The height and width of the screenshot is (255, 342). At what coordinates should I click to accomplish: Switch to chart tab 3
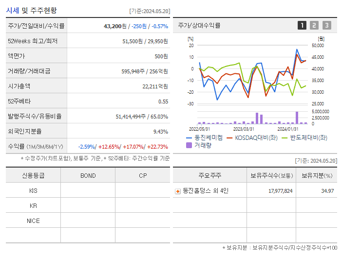[327, 25]
